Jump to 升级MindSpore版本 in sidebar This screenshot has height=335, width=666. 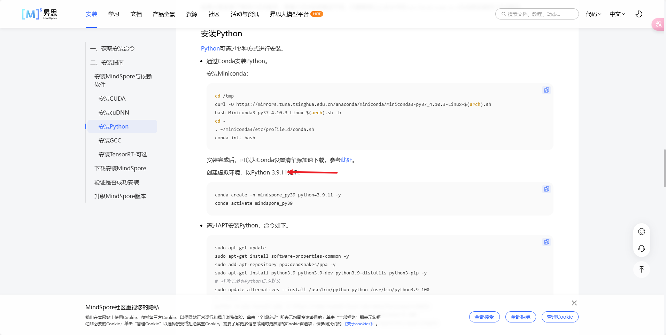tap(120, 196)
